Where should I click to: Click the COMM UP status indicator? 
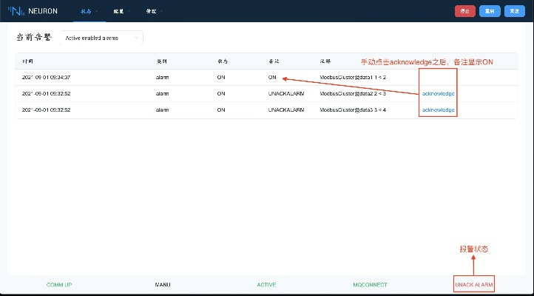pos(59,284)
